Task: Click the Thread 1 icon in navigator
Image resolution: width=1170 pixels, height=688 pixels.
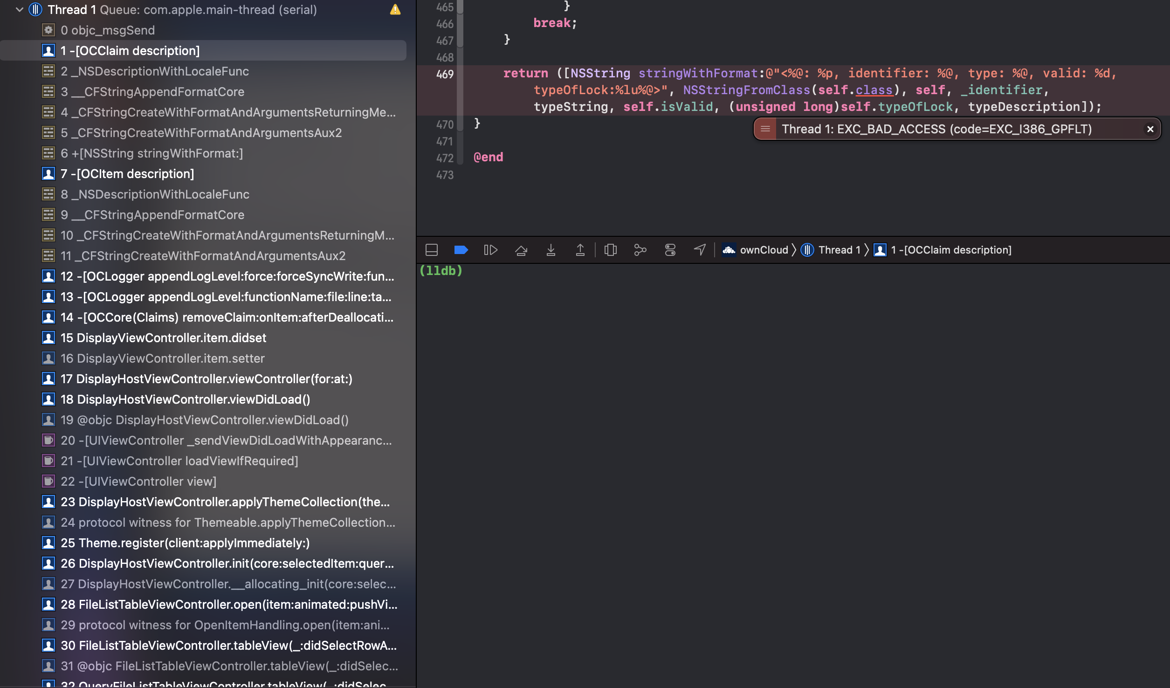Action: coord(35,10)
